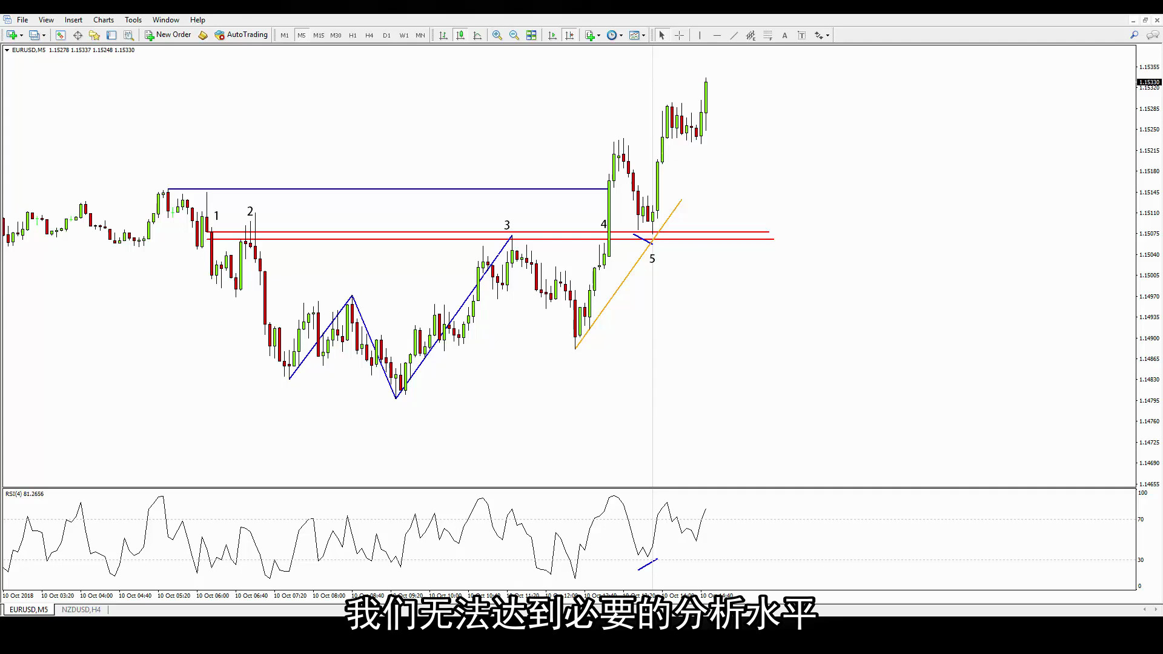This screenshot has width=1163, height=654.
Task: Select Line Chart display mode
Action: pyautogui.click(x=477, y=35)
